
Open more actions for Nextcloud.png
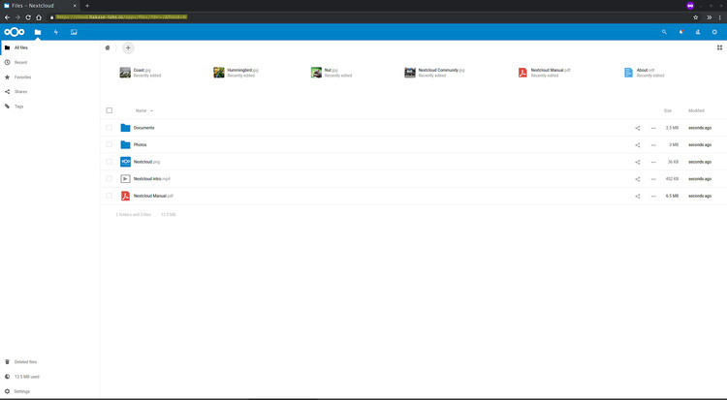point(653,162)
